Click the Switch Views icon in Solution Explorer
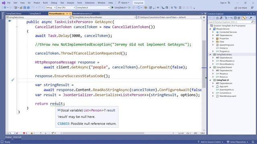The width and height of the screenshot is (257, 144). pyautogui.click(x=221, y=18)
